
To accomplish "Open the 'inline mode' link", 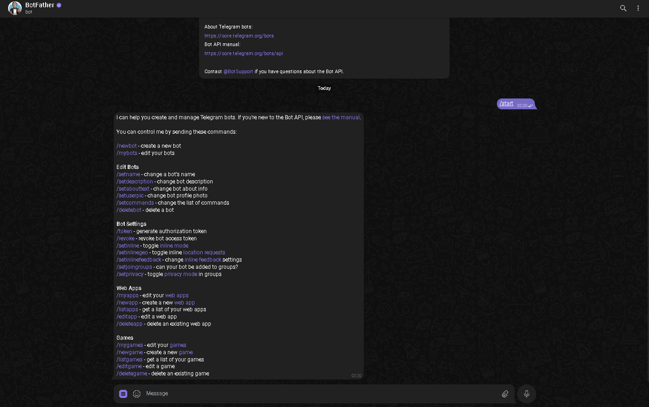I will tap(174, 246).
